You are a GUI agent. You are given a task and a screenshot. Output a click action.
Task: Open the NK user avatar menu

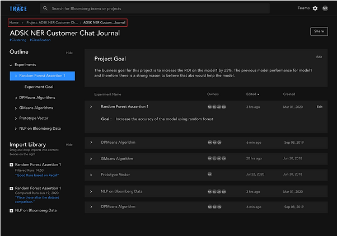325,8
